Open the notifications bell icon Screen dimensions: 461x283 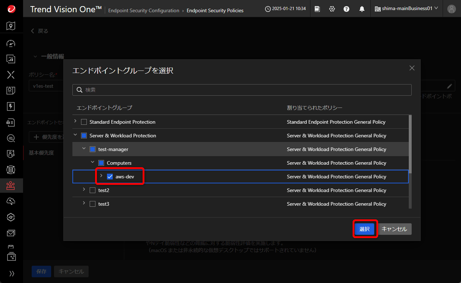(x=362, y=9)
